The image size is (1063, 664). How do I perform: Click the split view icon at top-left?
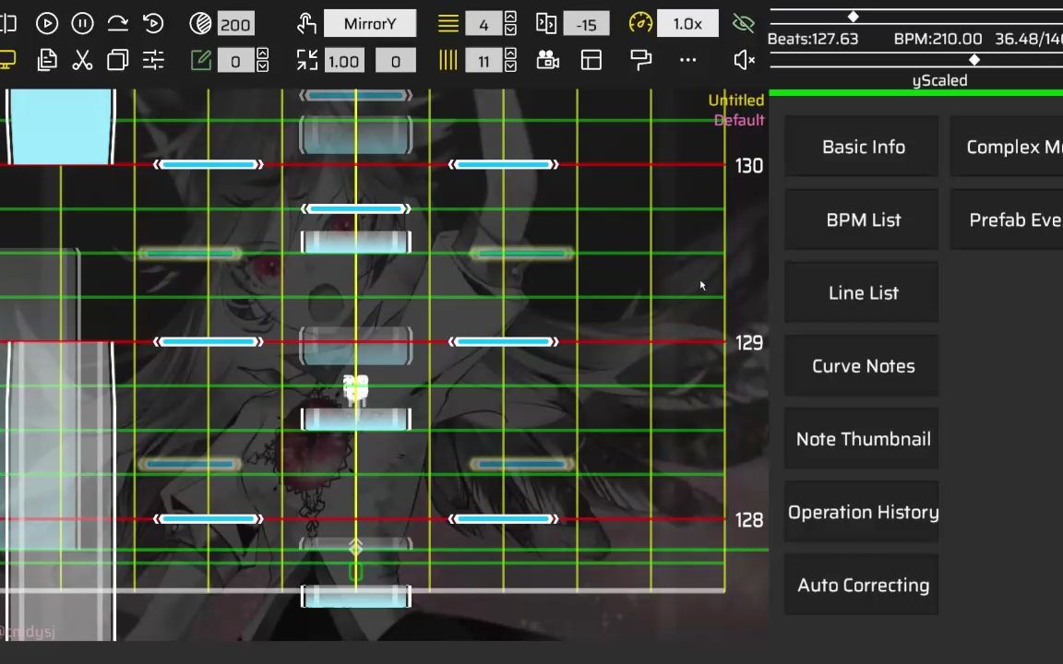(8, 24)
